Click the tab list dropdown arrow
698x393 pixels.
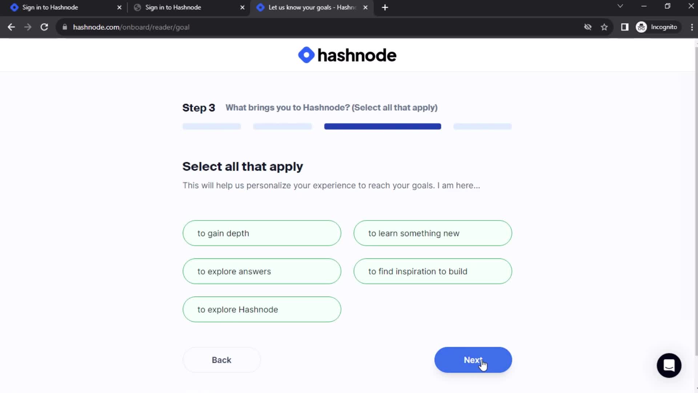pos(620,7)
